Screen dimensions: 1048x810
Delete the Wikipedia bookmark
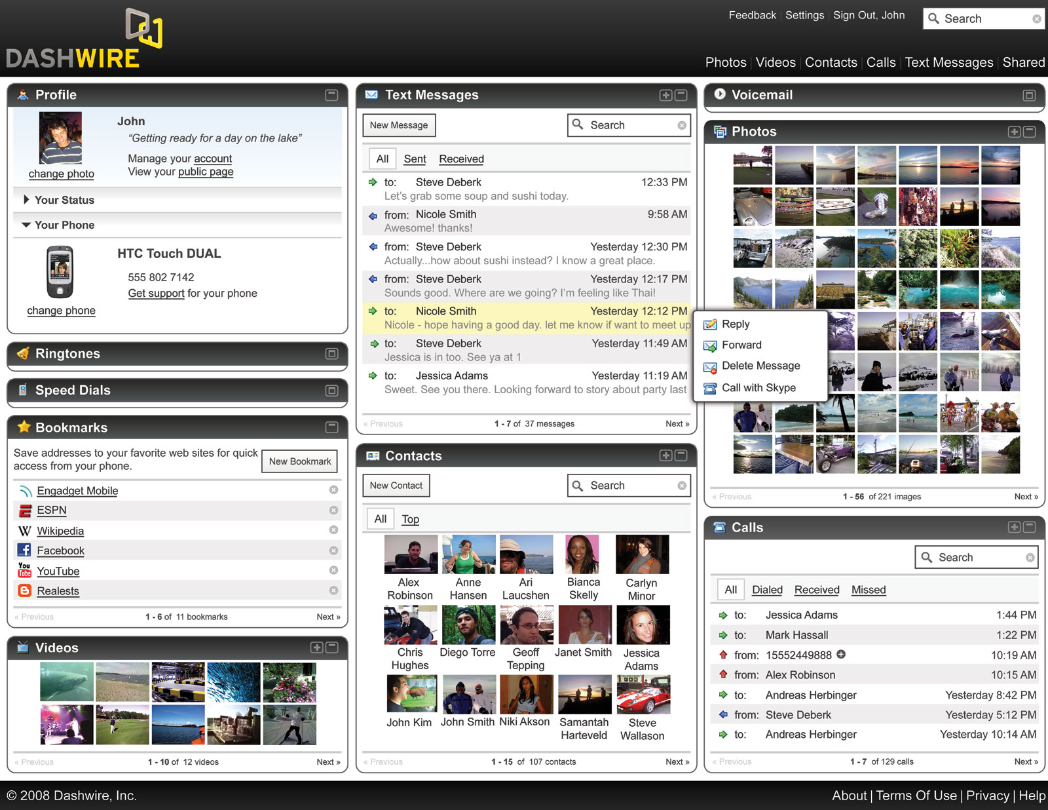(333, 530)
